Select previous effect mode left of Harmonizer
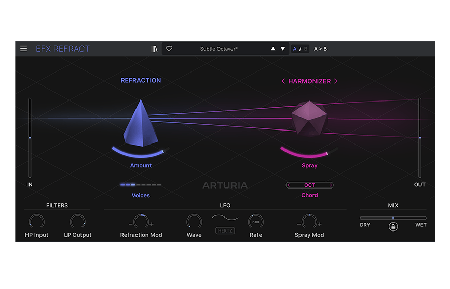 [283, 81]
